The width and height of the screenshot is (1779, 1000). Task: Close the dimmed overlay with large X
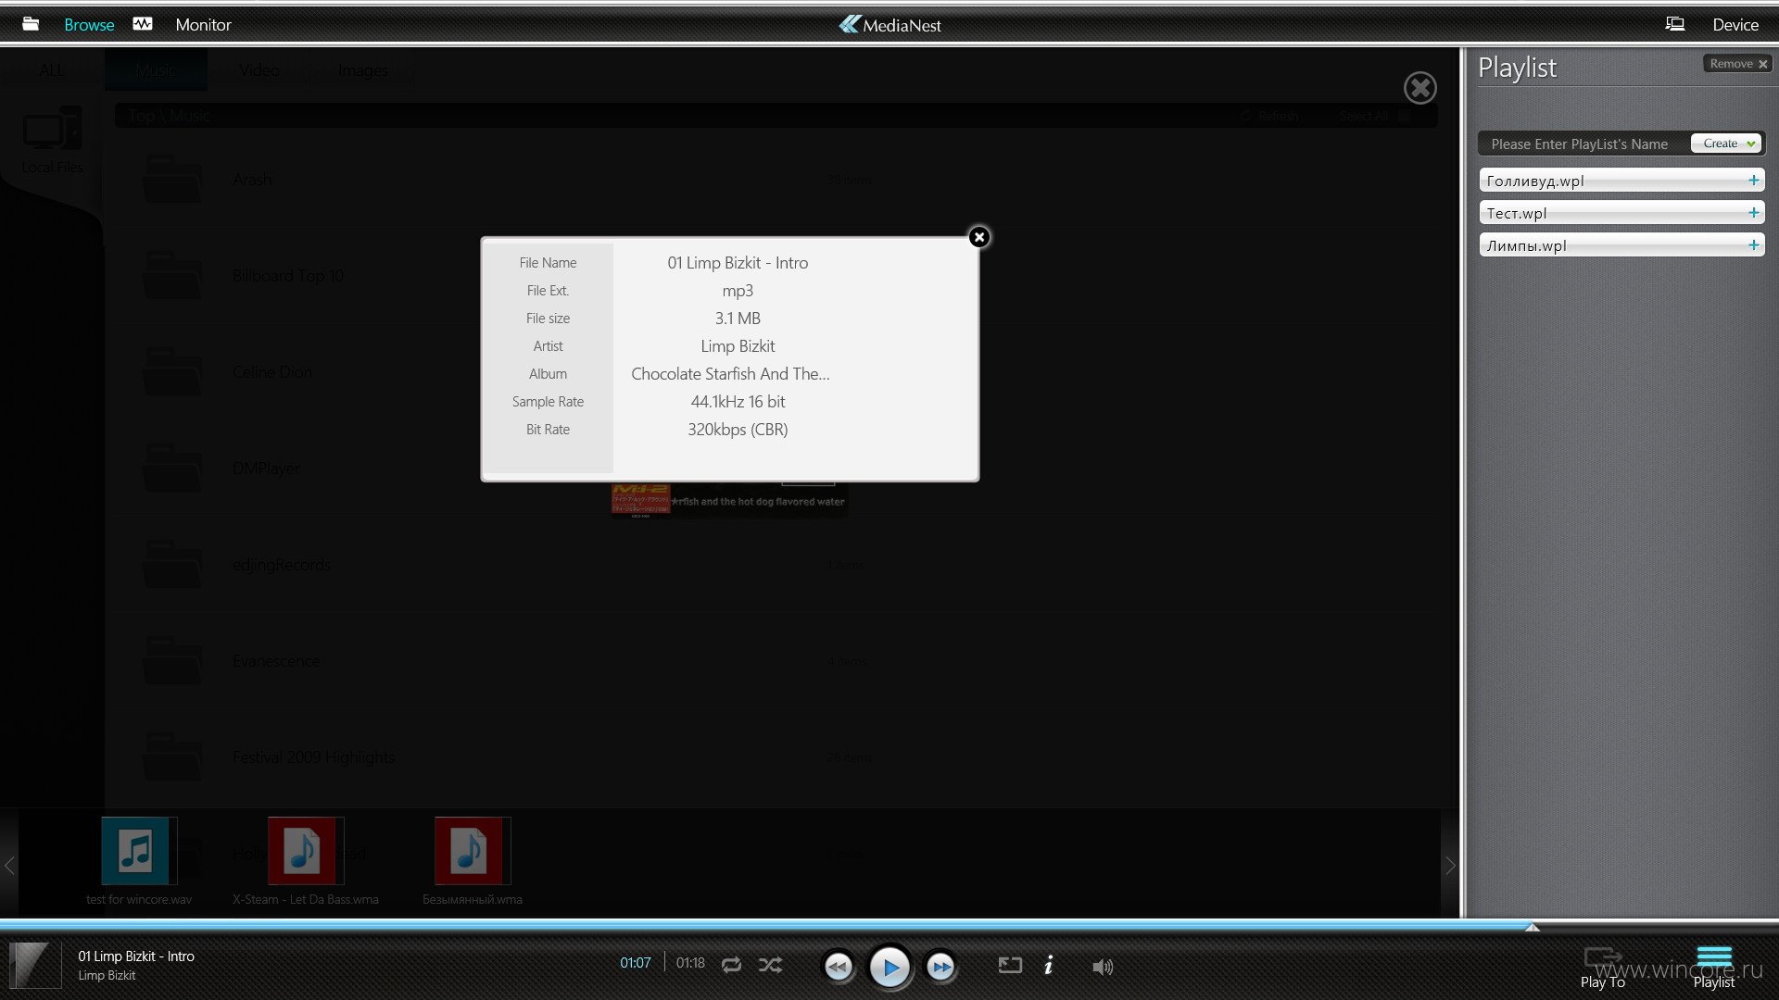click(x=1419, y=88)
